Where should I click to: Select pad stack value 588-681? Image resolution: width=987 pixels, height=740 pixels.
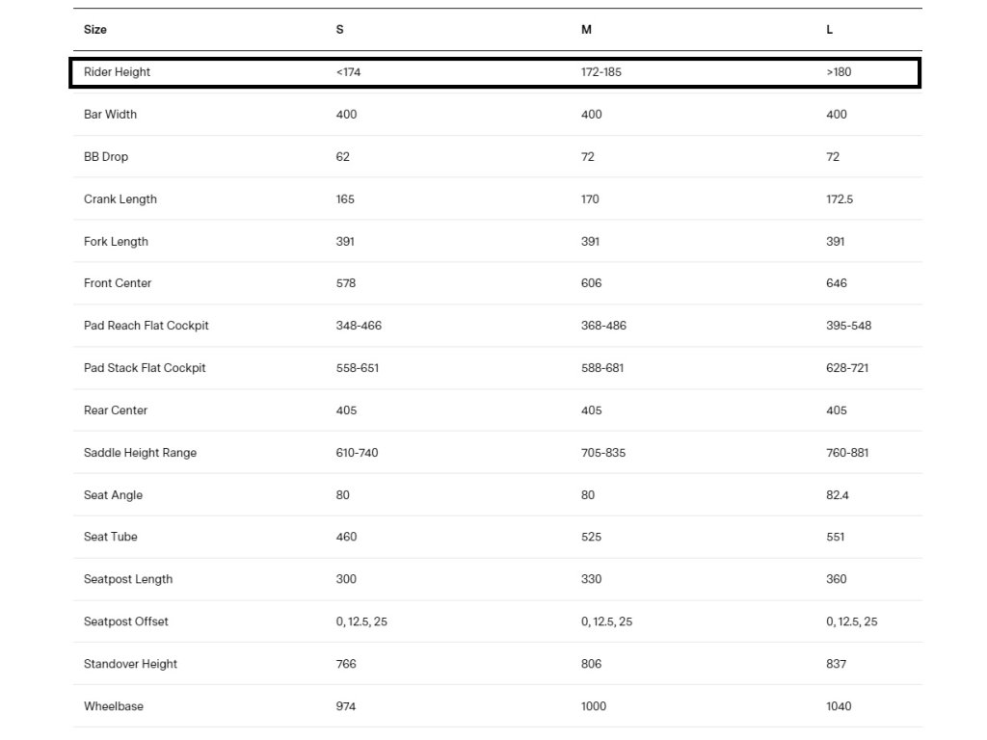point(602,368)
